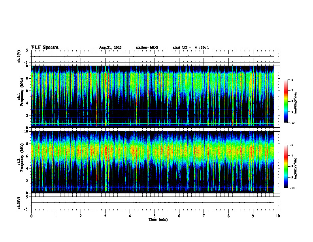Click the time-axis tick label "9"
313x242 pixels.
click(253, 216)
